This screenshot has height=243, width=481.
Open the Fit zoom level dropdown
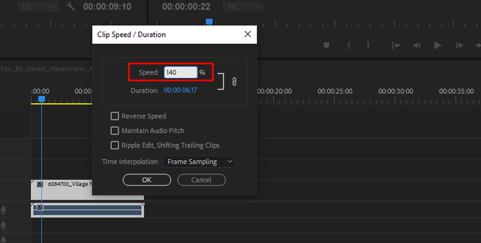click(x=244, y=6)
